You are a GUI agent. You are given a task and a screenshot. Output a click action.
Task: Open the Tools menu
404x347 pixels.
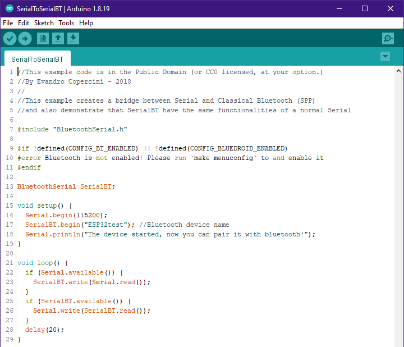66,23
